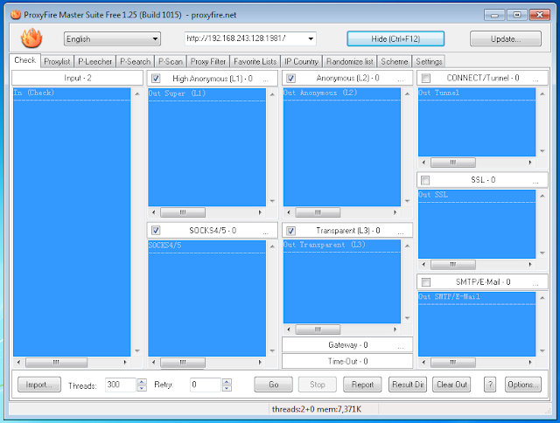Viewport: 560px width, 423px height.
Task: Open the Transparent (L3) ellipsis menu
Action: point(401,232)
